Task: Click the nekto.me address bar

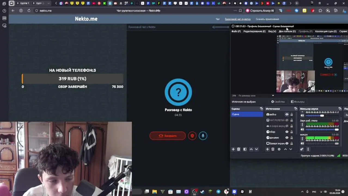Action: coord(45,11)
